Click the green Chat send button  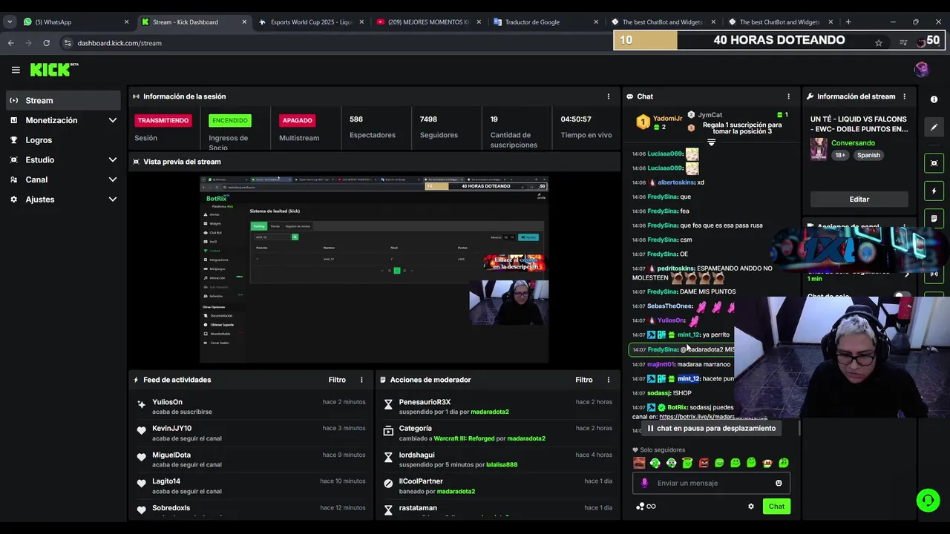click(776, 507)
